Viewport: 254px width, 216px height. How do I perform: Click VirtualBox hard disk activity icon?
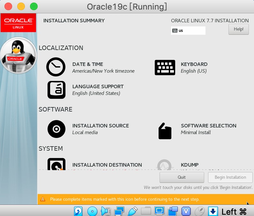pyautogui.click(x=78, y=211)
